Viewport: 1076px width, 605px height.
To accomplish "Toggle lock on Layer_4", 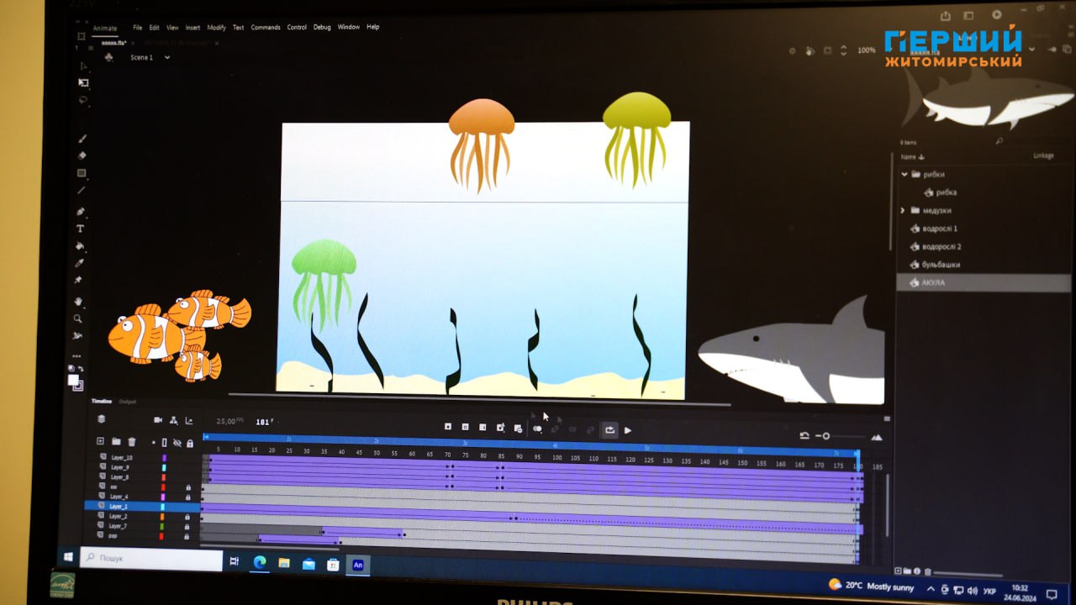I will pyautogui.click(x=187, y=497).
